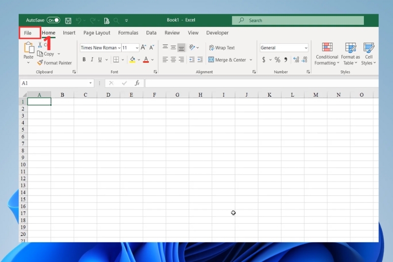Click the yellow Fill Color bucket
Image resolution: width=393 pixels, height=262 pixels.
click(x=132, y=59)
